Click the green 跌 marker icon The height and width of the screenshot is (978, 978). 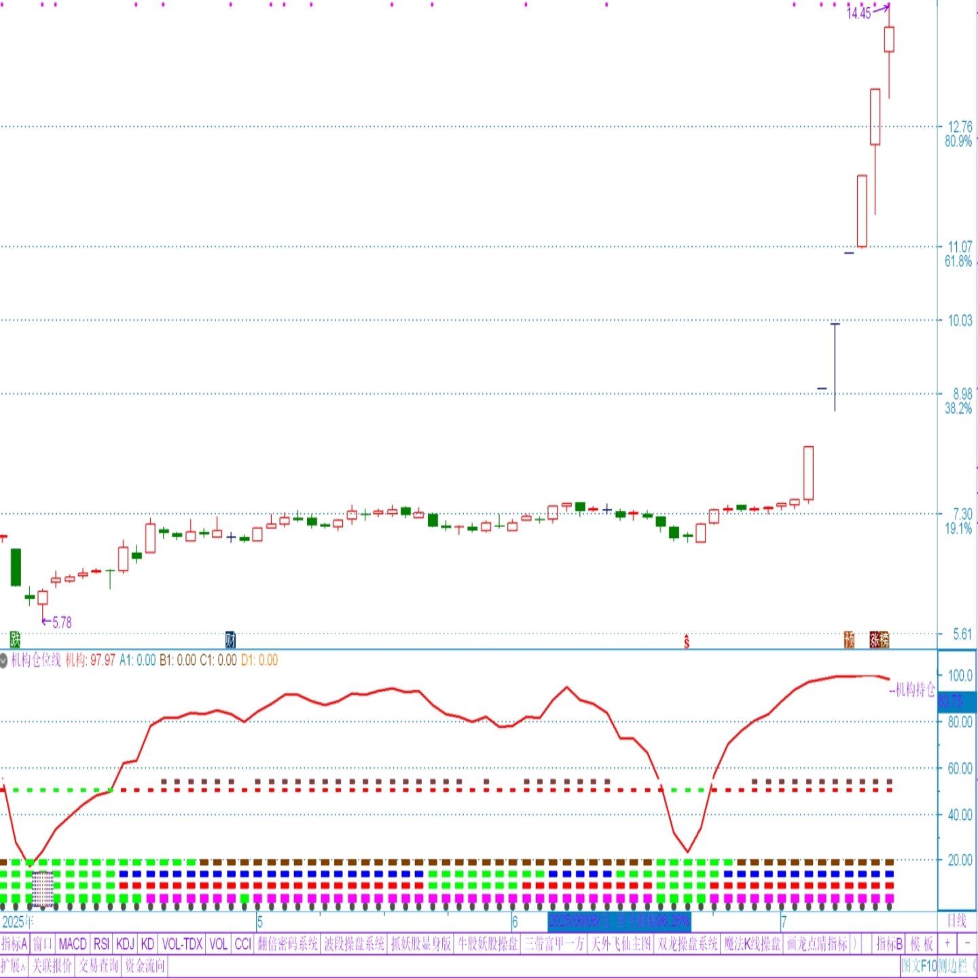pyautogui.click(x=15, y=639)
